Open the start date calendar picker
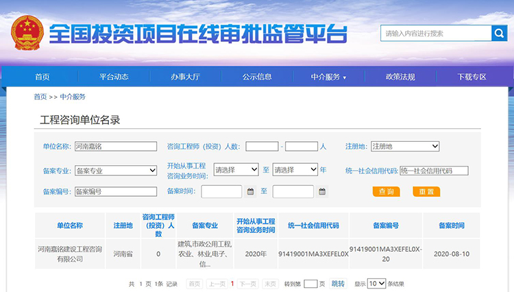Viewport: 514px width, 292px height. [250, 191]
